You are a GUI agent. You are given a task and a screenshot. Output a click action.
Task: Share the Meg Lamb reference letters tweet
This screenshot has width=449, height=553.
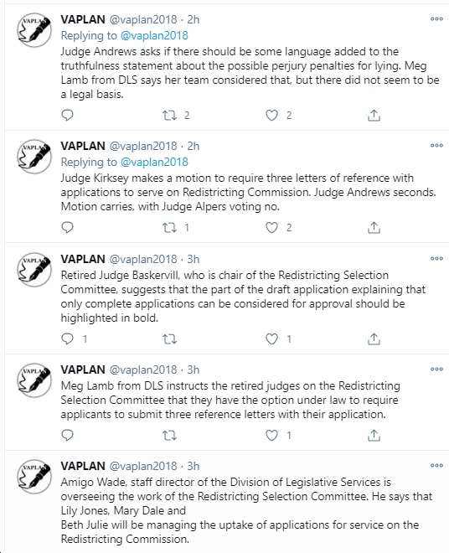[x=374, y=436]
